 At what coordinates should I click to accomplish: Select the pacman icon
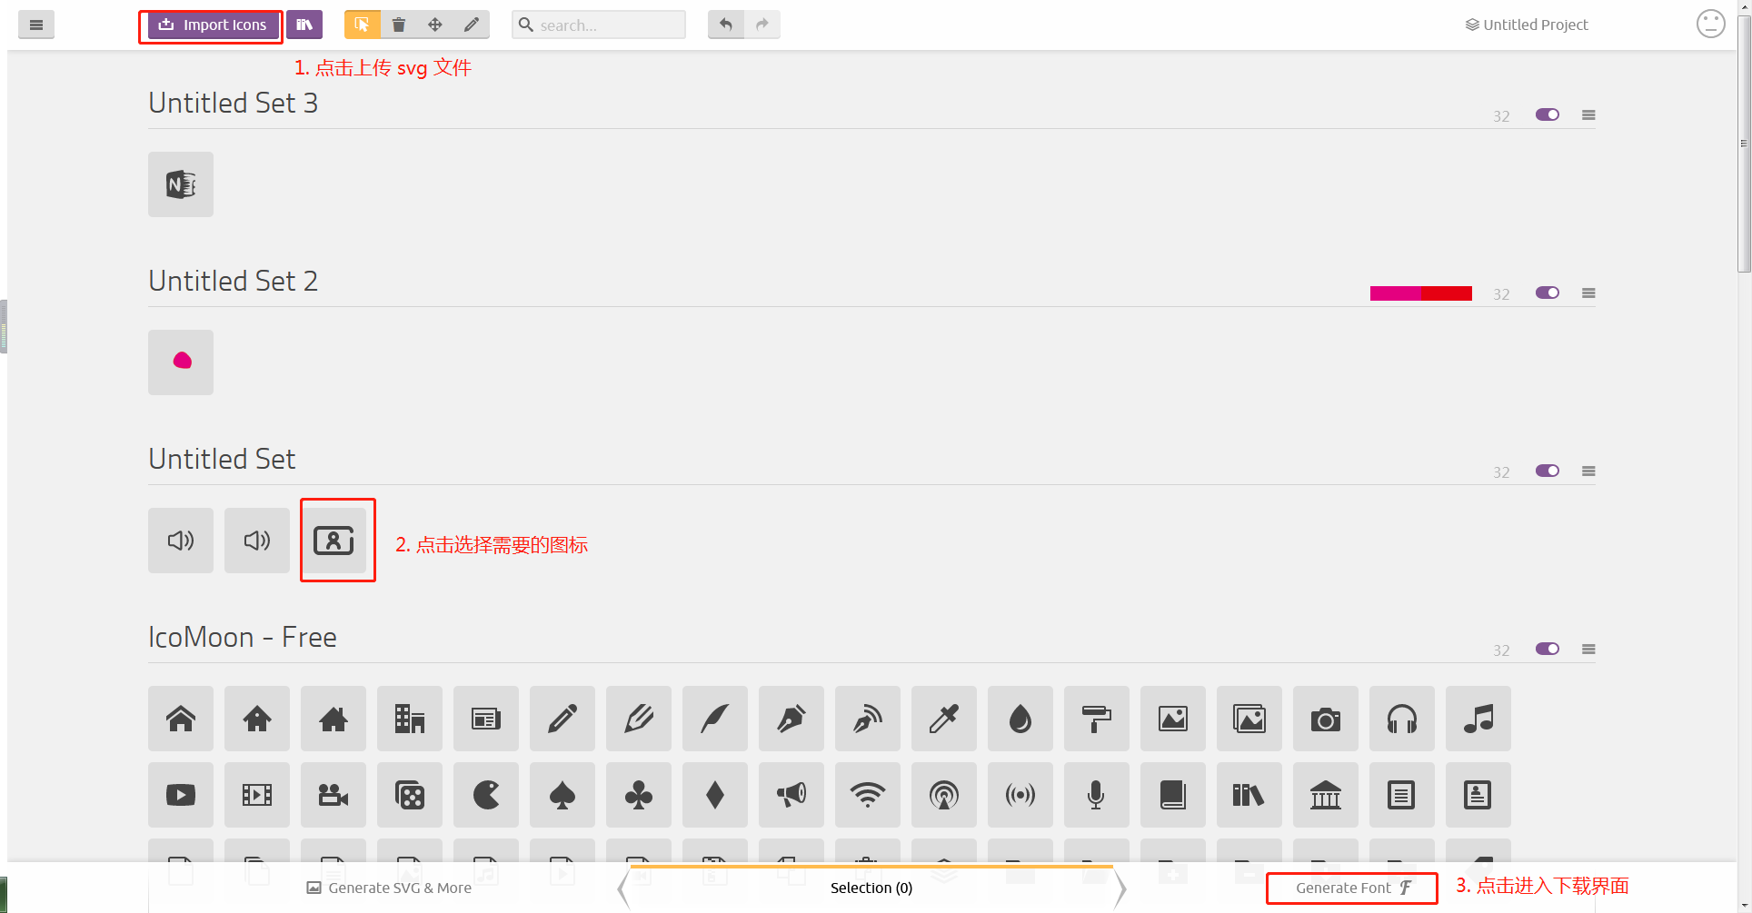click(486, 795)
